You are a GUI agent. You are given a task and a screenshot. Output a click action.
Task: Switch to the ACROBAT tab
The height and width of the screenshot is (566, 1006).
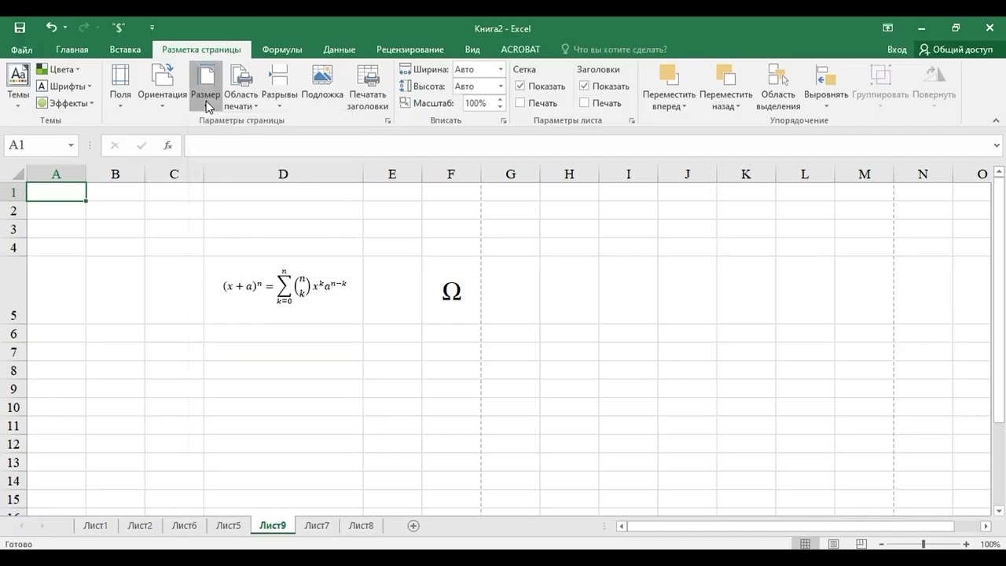click(520, 50)
